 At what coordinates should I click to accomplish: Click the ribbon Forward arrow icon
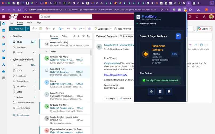[81, 28]
